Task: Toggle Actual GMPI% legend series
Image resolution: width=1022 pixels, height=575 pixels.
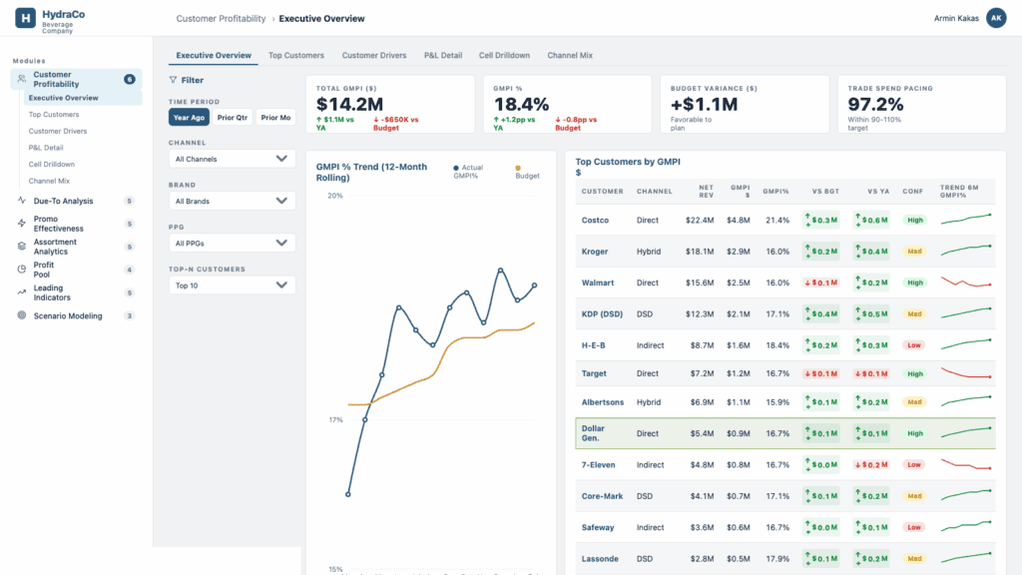Action: click(469, 172)
